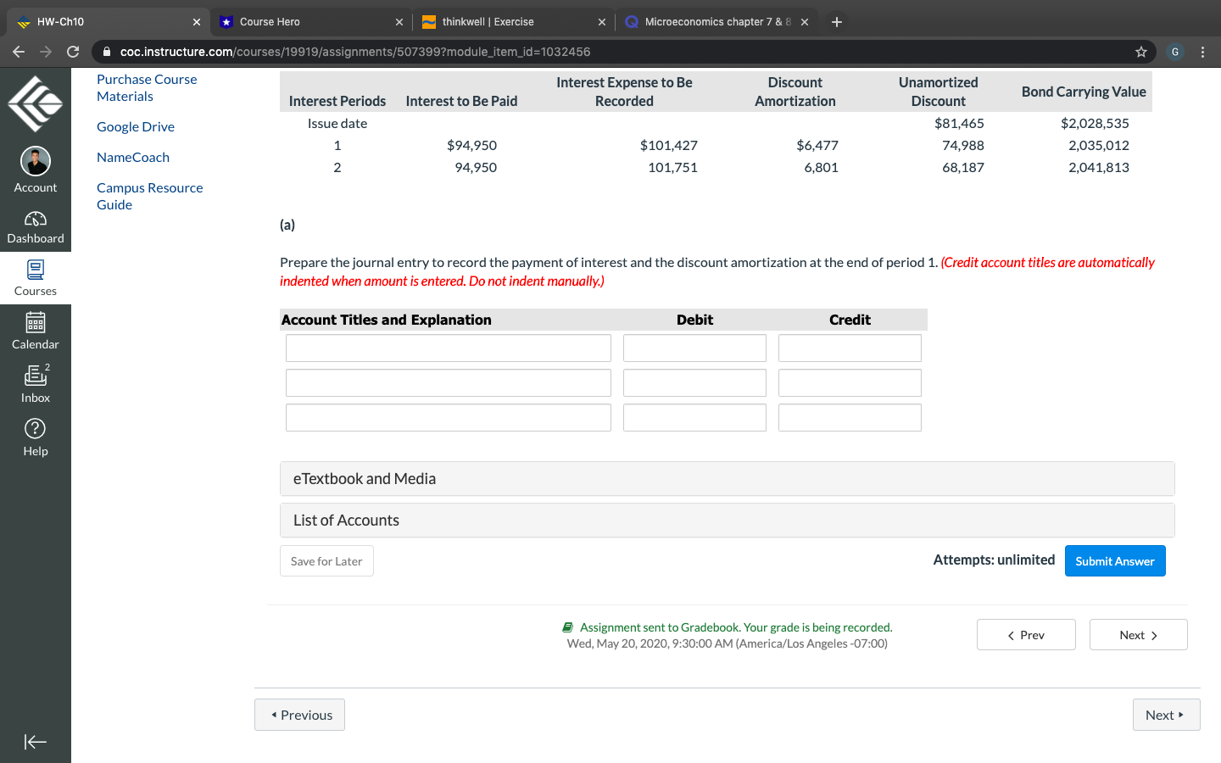Click third row Debit field
1221x763 pixels.
[694, 418]
